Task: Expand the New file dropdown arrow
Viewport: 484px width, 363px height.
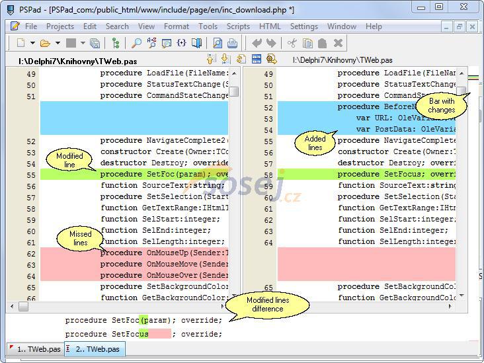Action: tap(32, 43)
